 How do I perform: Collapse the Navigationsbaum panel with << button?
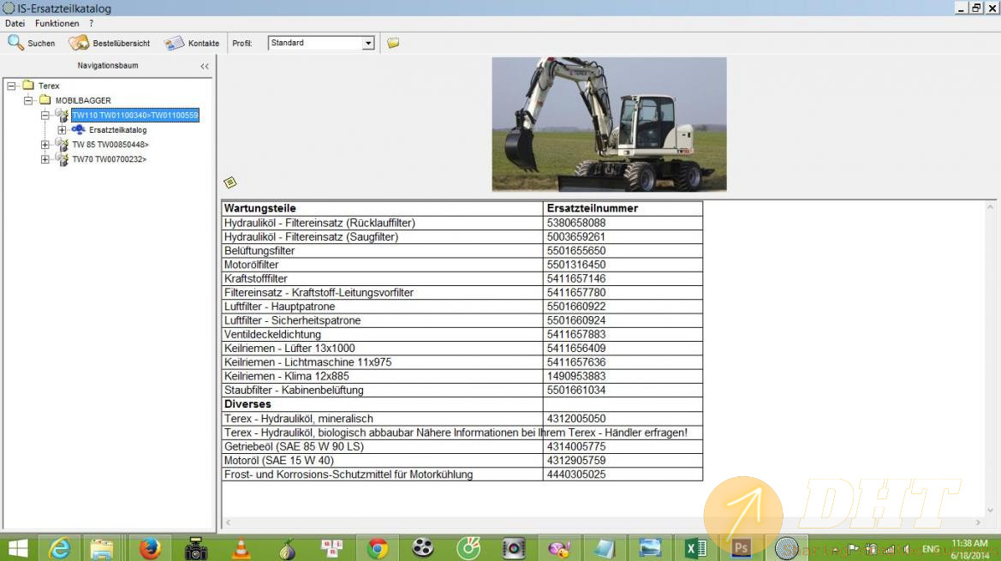click(x=205, y=66)
